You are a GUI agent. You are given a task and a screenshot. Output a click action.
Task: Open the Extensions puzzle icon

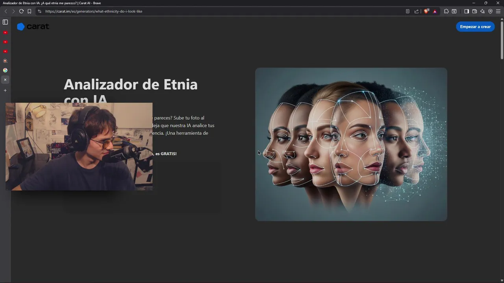(x=446, y=11)
